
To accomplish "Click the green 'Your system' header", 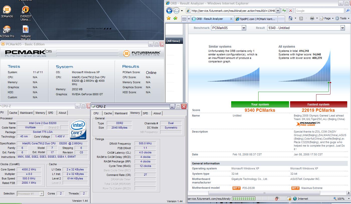I will coord(260,105).
